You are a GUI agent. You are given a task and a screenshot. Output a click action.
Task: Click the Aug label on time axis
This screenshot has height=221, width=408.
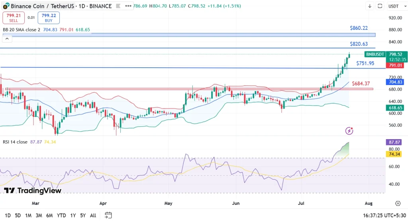[x=369, y=204]
